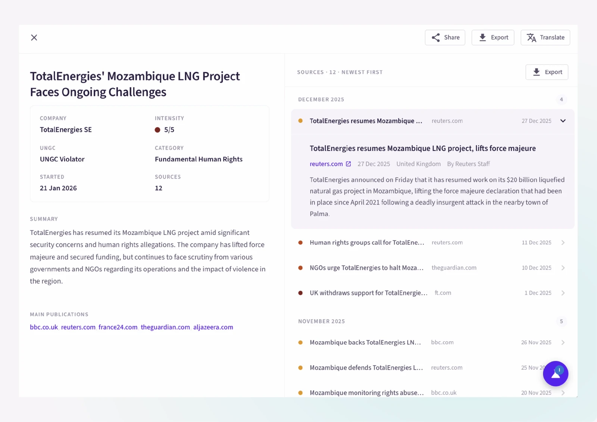The image size is (597, 422).
Task: Open reuters.com article link
Action: (326, 164)
